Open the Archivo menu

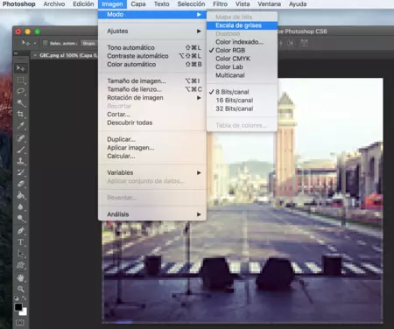pyautogui.click(x=54, y=4)
